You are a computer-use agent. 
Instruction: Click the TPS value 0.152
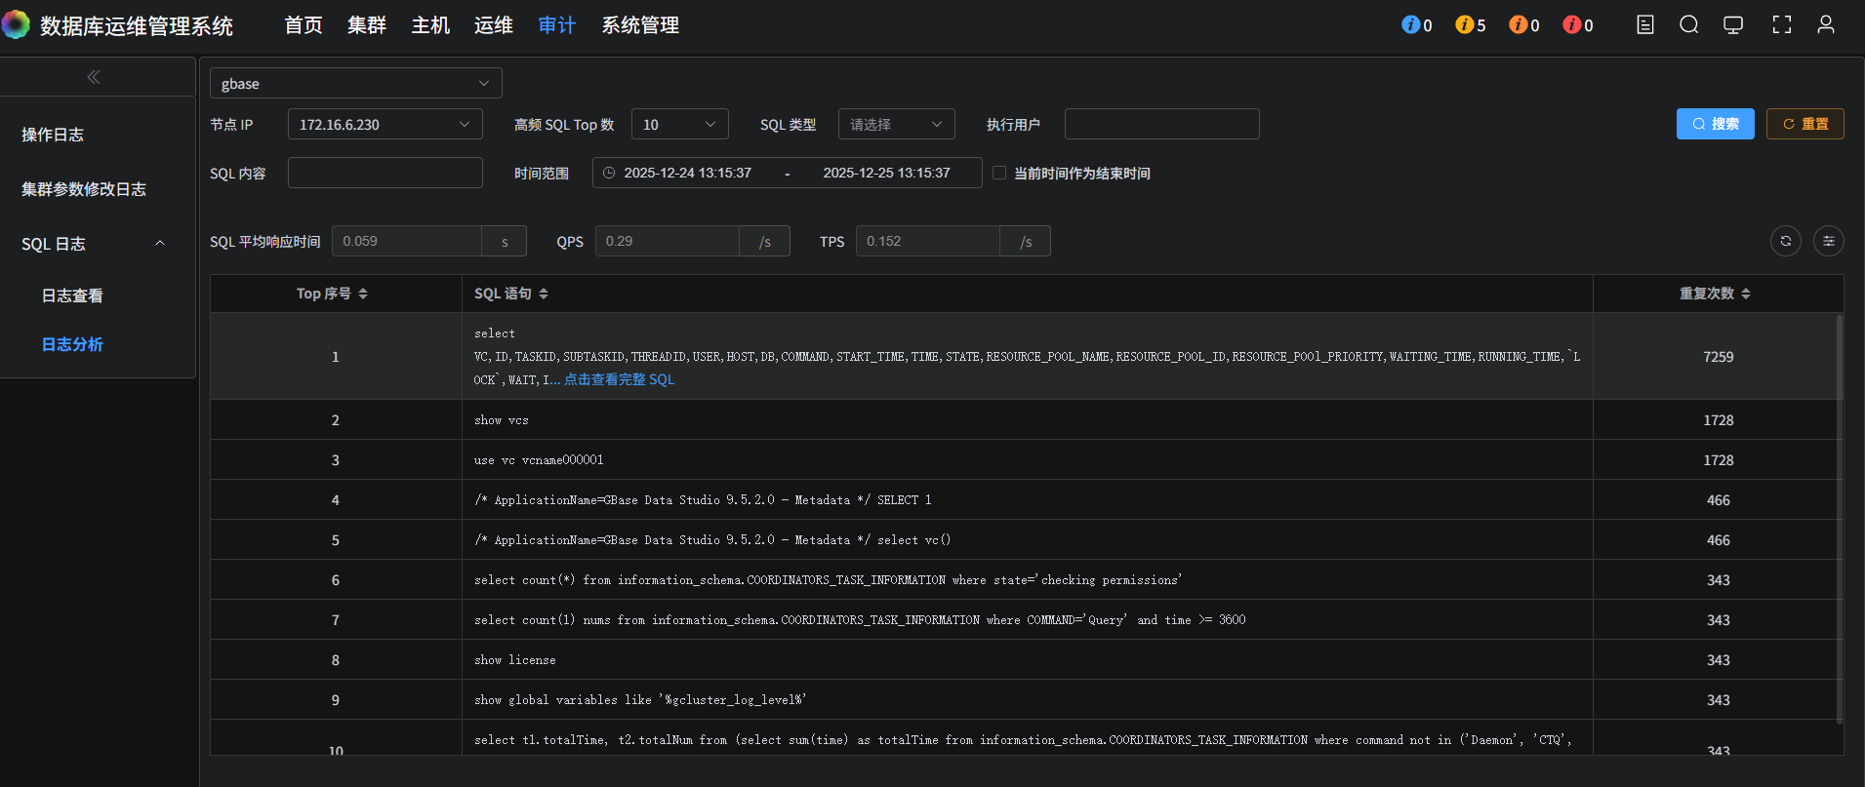pos(928,241)
